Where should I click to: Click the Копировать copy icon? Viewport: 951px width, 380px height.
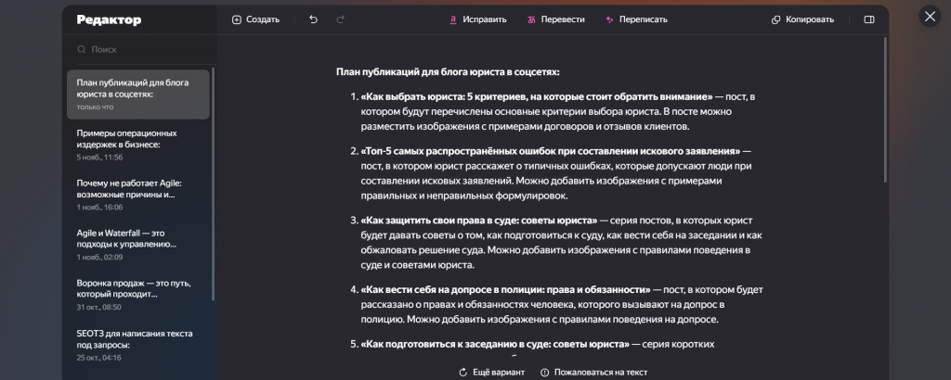[775, 19]
